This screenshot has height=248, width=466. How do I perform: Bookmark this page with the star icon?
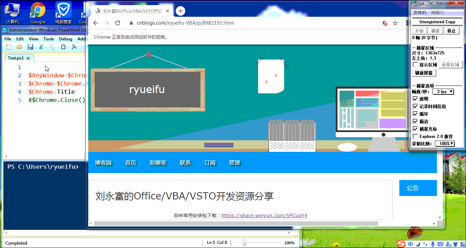(x=395, y=23)
